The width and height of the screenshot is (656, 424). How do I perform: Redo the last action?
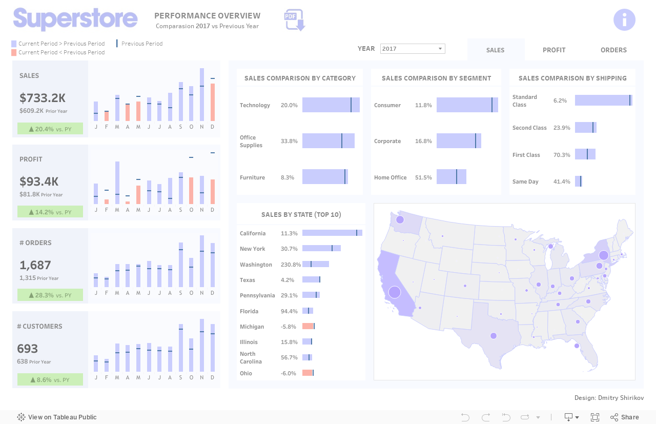pos(486,417)
